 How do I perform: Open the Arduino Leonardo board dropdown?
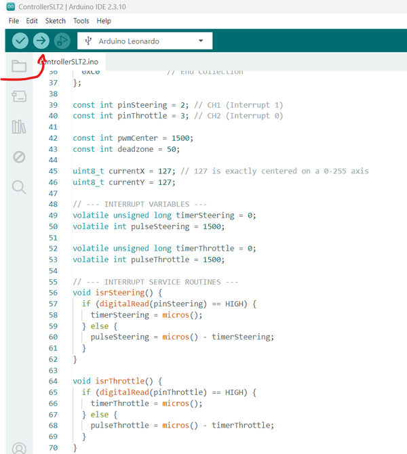(x=144, y=41)
